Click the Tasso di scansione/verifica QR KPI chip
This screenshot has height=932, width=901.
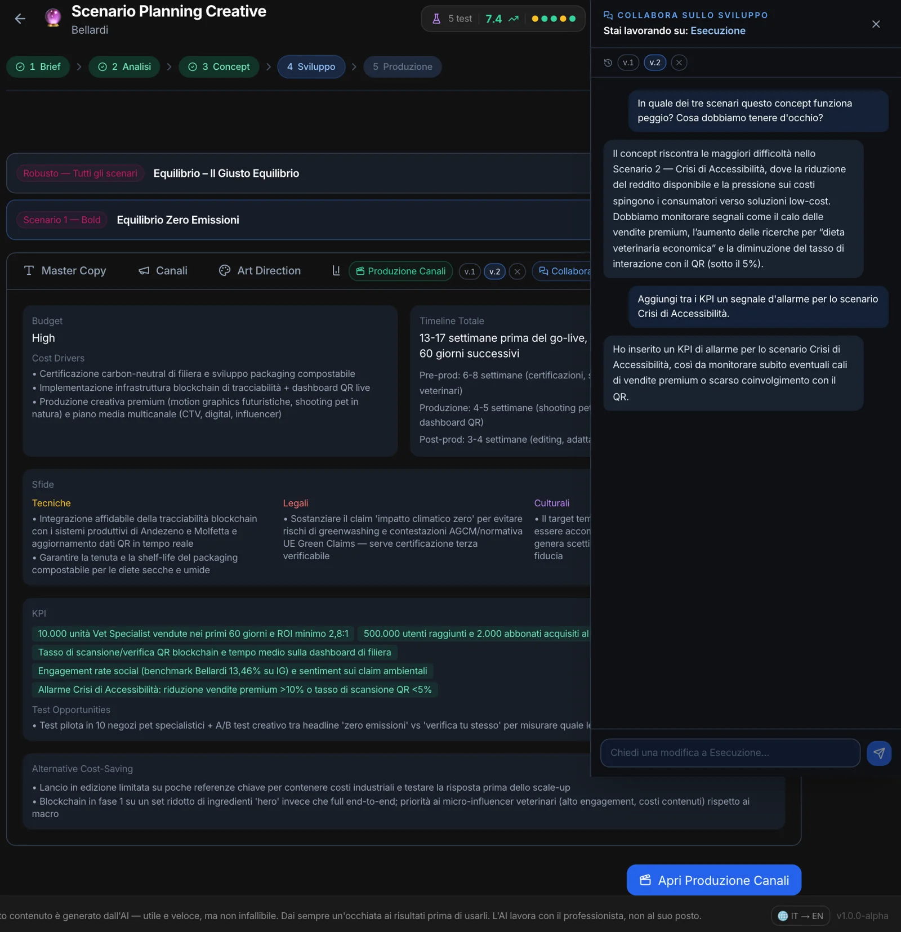215,653
